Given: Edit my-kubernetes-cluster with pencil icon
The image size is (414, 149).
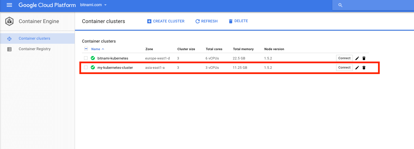Looking at the screenshot, I should coord(357,68).
